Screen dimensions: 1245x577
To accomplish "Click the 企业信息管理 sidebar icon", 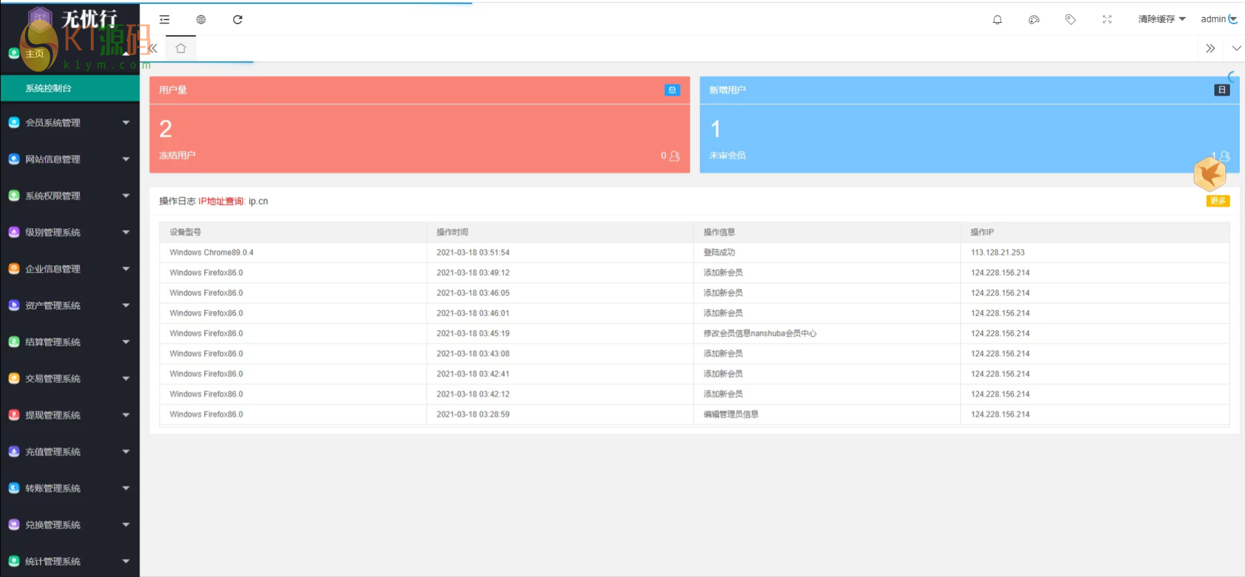I will pos(14,269).
